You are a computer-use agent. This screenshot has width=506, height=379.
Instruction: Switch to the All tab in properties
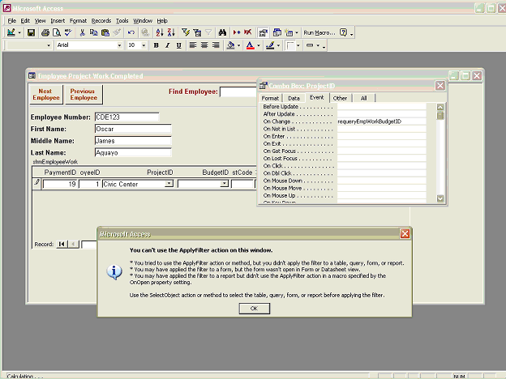tap(363, 98)
